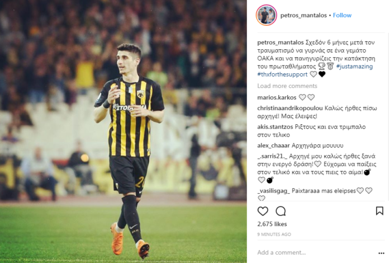
Task: Expand with Load more comments
Action: coord(287,86)
